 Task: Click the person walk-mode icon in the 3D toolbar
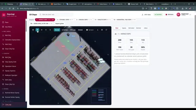46,30
